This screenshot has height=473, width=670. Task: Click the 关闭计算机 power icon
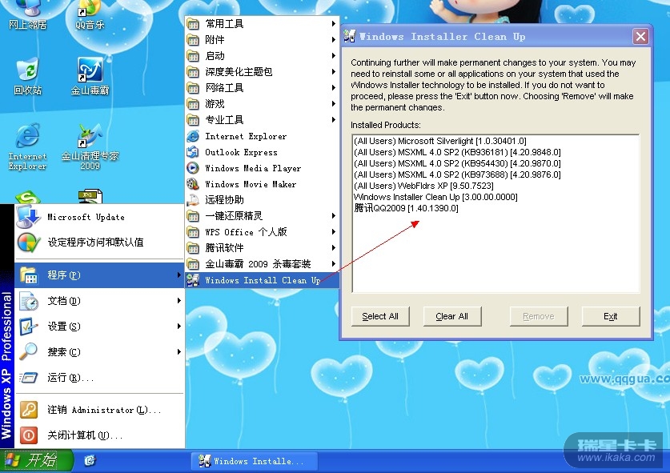29,435
